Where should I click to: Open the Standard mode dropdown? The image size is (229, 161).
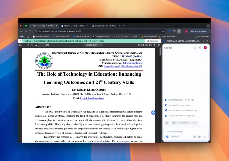(x=175, y=137)
